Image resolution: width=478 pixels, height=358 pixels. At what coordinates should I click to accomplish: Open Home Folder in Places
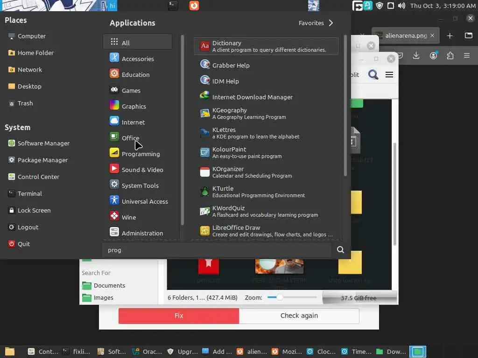click(31, 53)
